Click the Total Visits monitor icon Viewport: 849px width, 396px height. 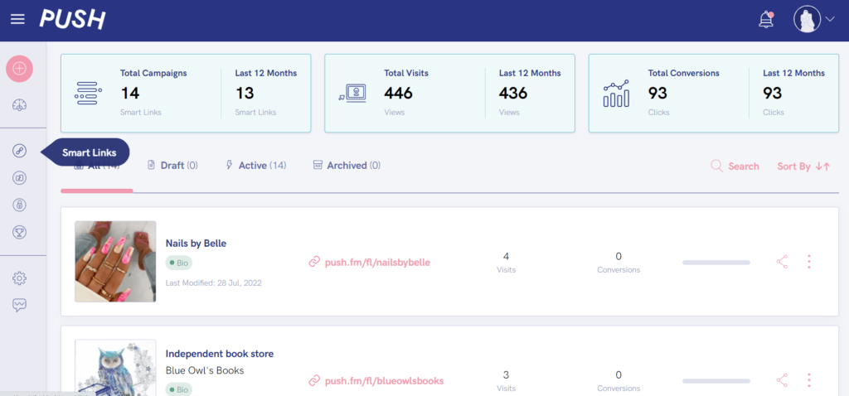(352, 94)
